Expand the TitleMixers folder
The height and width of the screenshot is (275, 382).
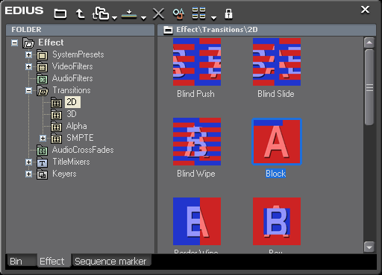click(x=29, y=162)
